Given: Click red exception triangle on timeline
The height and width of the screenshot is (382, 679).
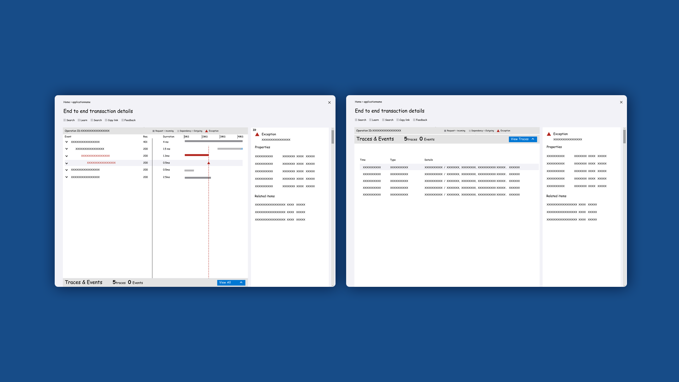Looking at the screenshot, I should (209, 163).
